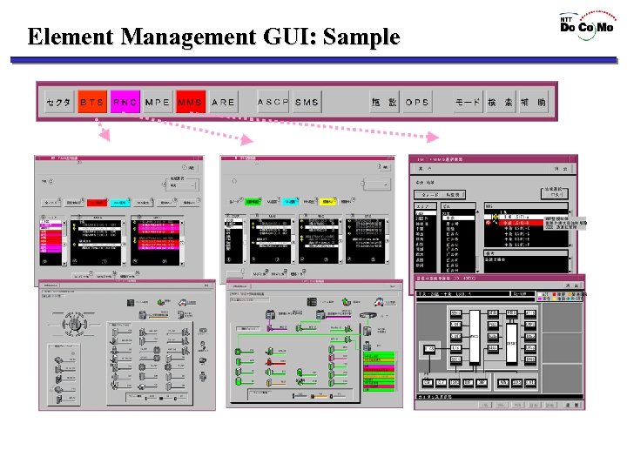Open the red BTS toolbar button
The width and height of the screenshot is (627, 470).
[92, 103]
